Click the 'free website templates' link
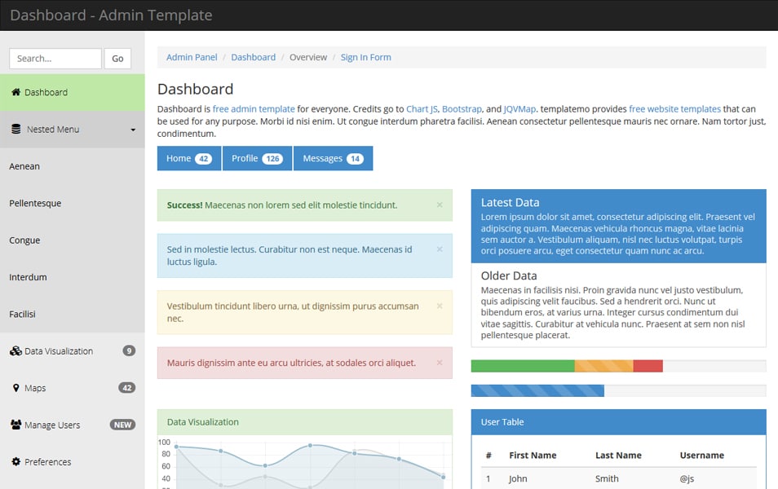This screenshot has width=778, height=489. click(x=674, y=108)
